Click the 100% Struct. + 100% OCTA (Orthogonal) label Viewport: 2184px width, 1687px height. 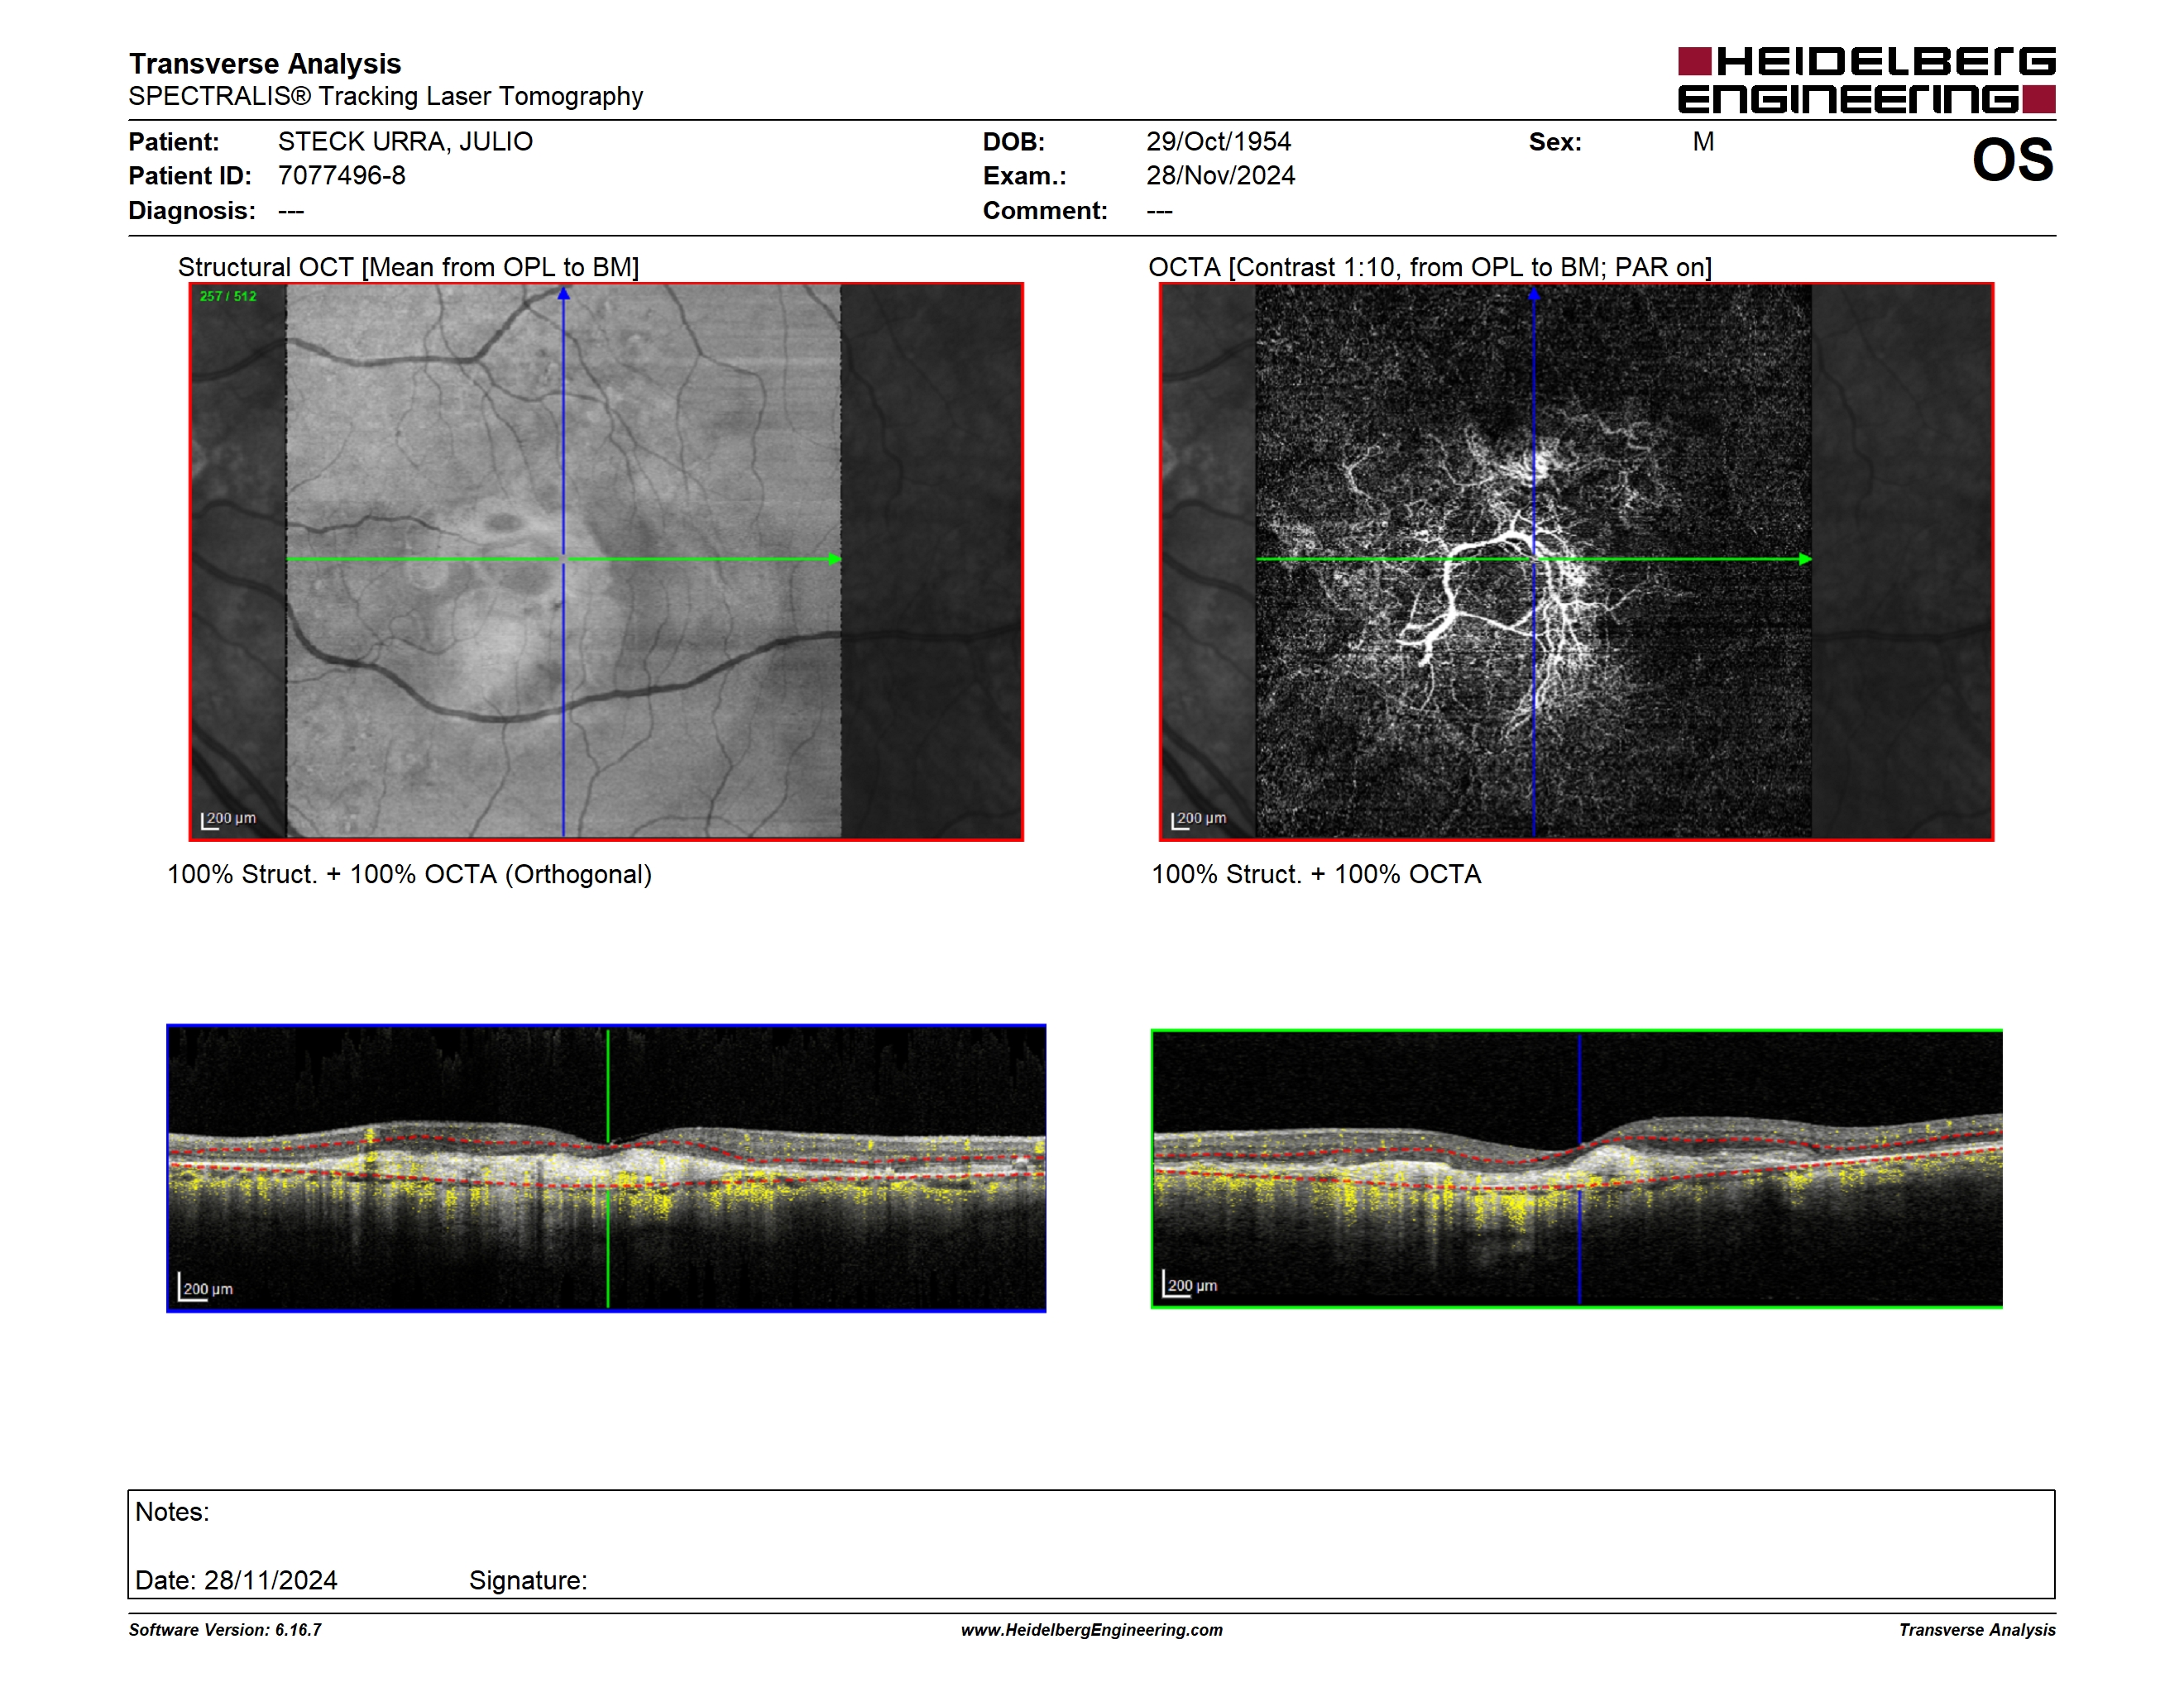tap(409, 874)
